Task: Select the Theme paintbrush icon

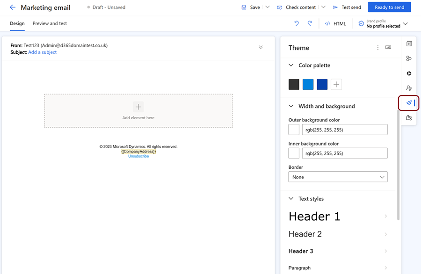Action: tap(407, 103)
